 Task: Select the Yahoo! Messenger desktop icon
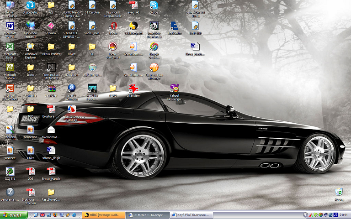pos(174,88)
